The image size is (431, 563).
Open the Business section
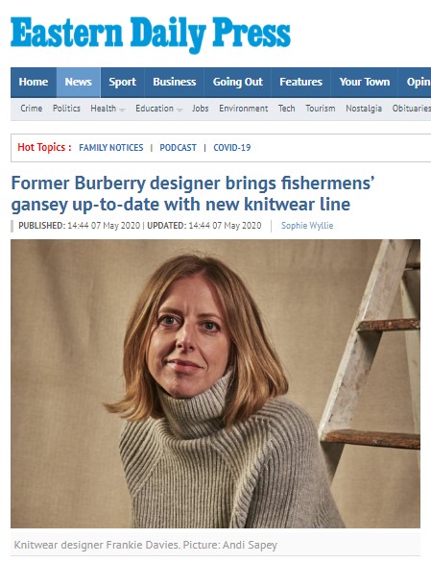coord(175,83)
